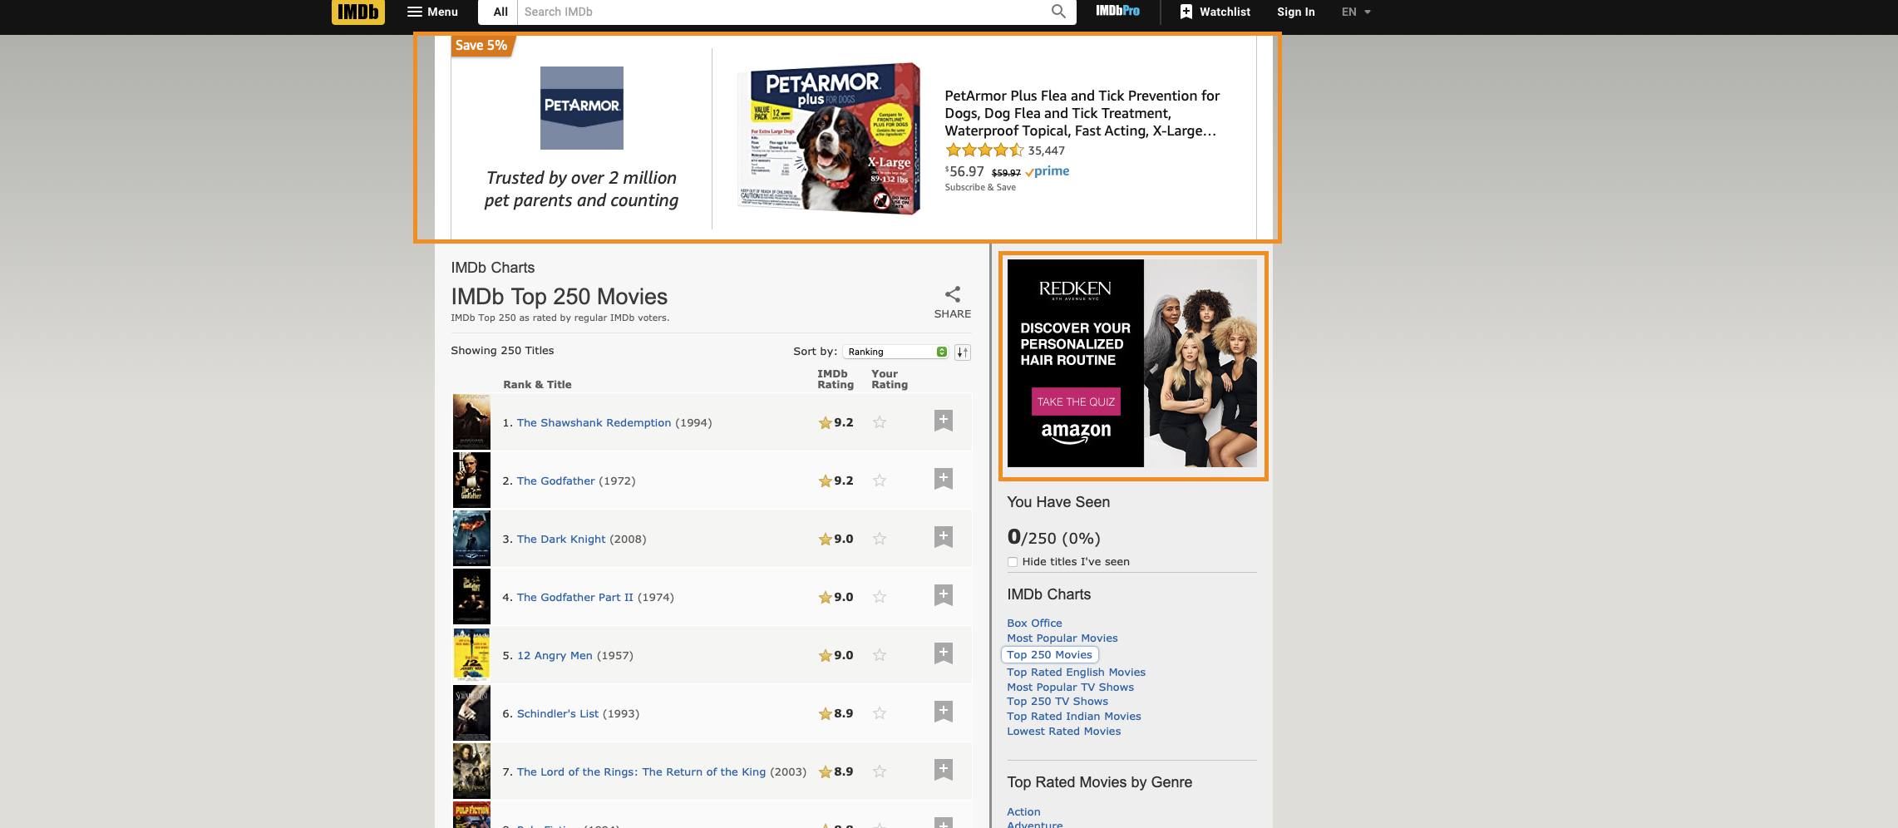Open 12 Angry Men title link
The width and height of the screenshot is (1898, 828).
click(555, 655)
